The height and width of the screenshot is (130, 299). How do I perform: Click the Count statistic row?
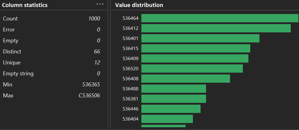(52, 19)
